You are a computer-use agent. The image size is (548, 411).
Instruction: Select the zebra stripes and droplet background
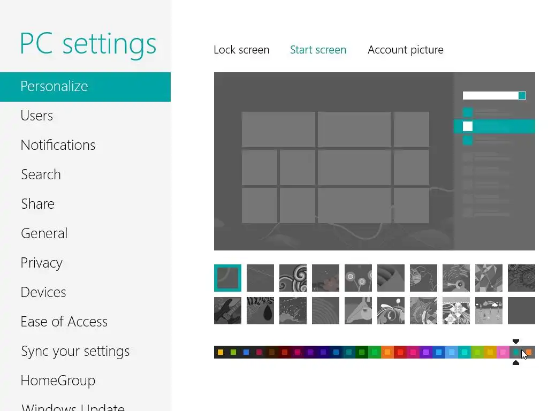[261, 311]
